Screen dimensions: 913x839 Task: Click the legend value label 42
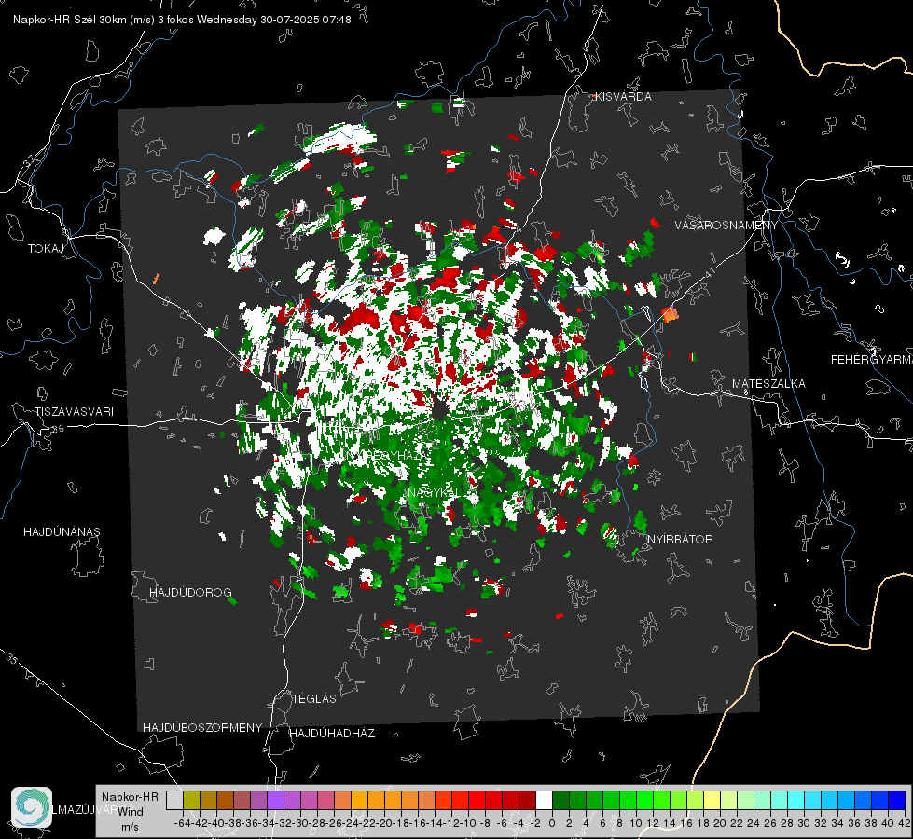pos(904,823)
